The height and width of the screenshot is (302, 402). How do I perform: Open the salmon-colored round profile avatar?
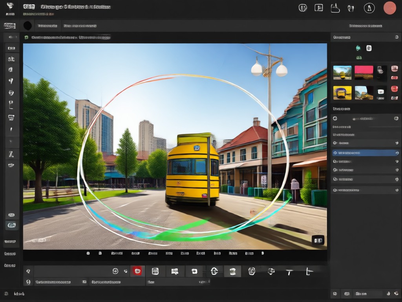pos(389,8)
